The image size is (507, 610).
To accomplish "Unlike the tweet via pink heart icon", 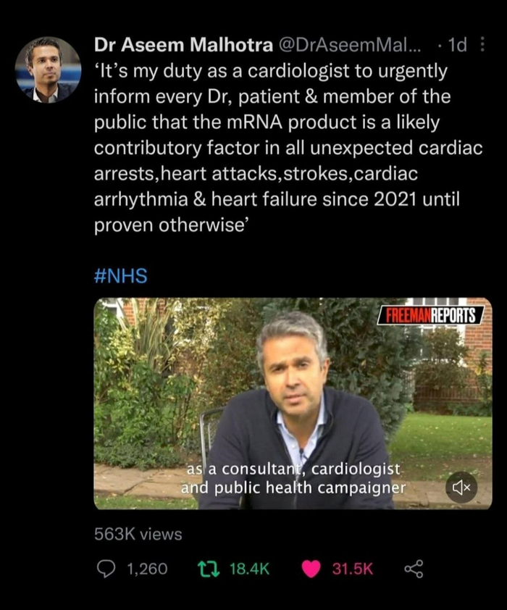I will coord(311,569).
